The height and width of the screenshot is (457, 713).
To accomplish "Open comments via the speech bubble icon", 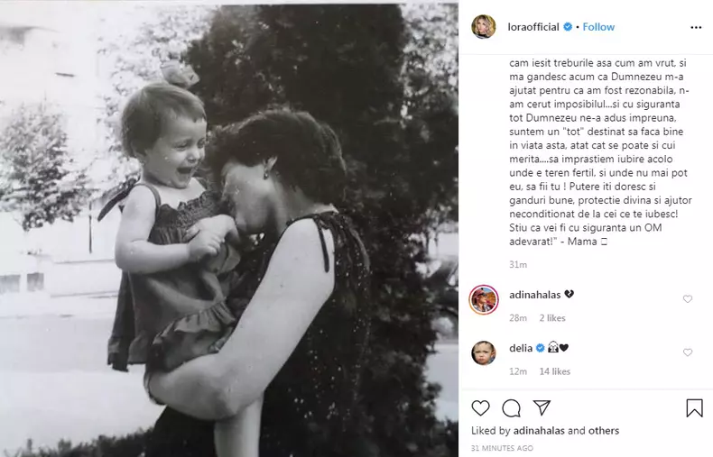I will click(511, 407).
